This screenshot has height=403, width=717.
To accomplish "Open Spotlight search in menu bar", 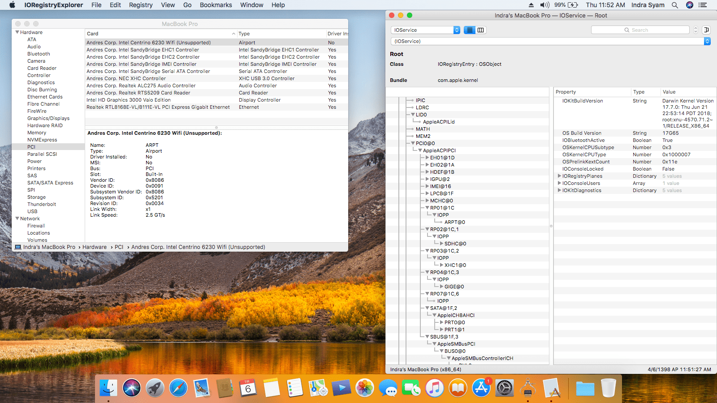I will tap(675, 5).
